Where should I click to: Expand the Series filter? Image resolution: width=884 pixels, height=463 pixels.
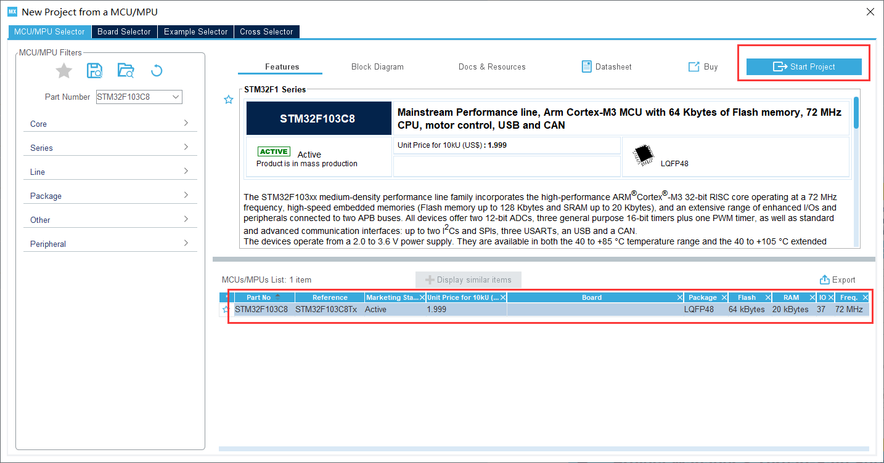[111, 148]
